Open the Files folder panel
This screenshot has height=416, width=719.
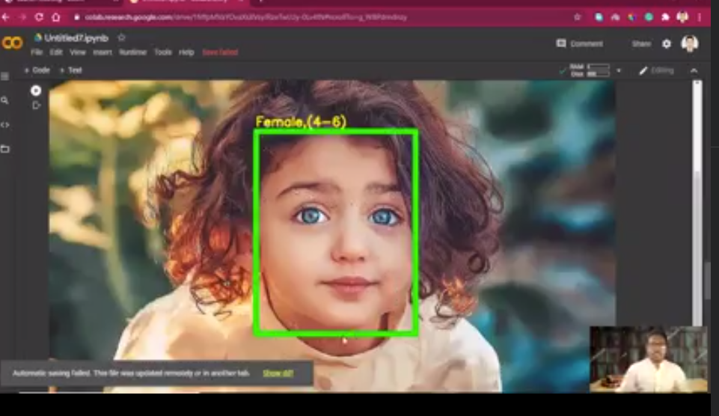(x=5, y=149)
